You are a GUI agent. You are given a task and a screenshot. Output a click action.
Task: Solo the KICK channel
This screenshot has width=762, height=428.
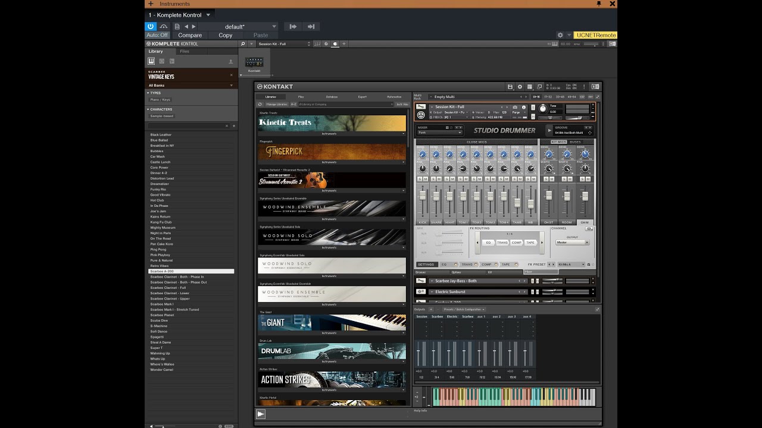click(x=419, y=179)
